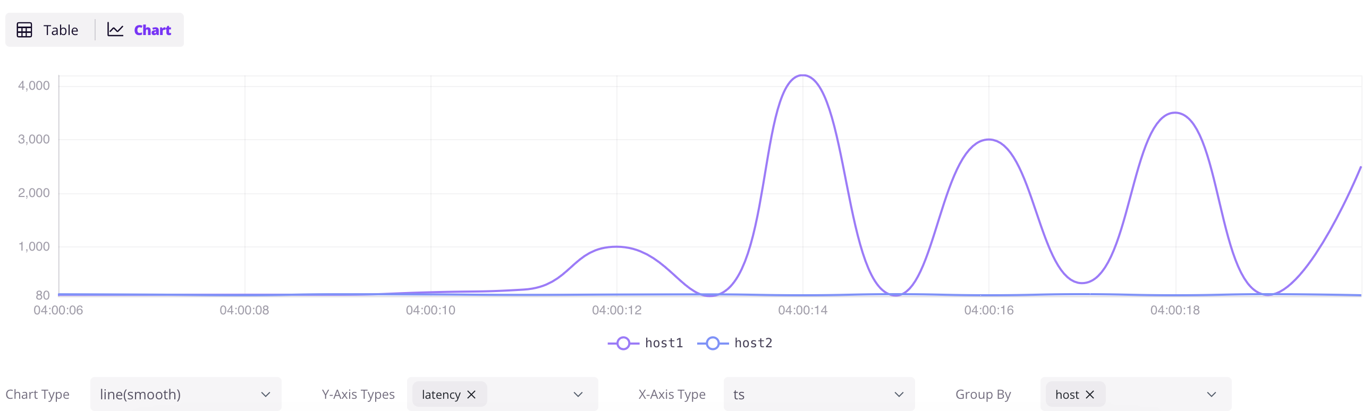Click the line chart icon

(115, 30)
